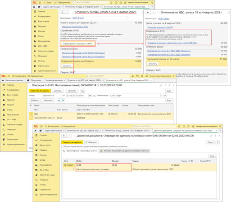This screenshot has width=231, height=202.
Task: Open Покупки section in the bottom window sidebar
Action: 43,155
